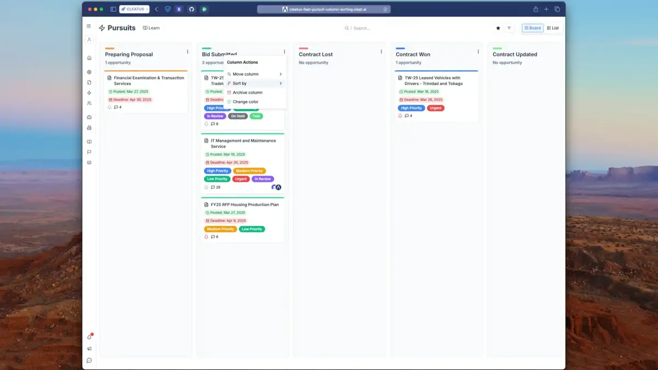Image resolution: width=658 pixels, height=370 pixels.
Task: Click On Hold tag in Bid Submitted
Action: 238,116
